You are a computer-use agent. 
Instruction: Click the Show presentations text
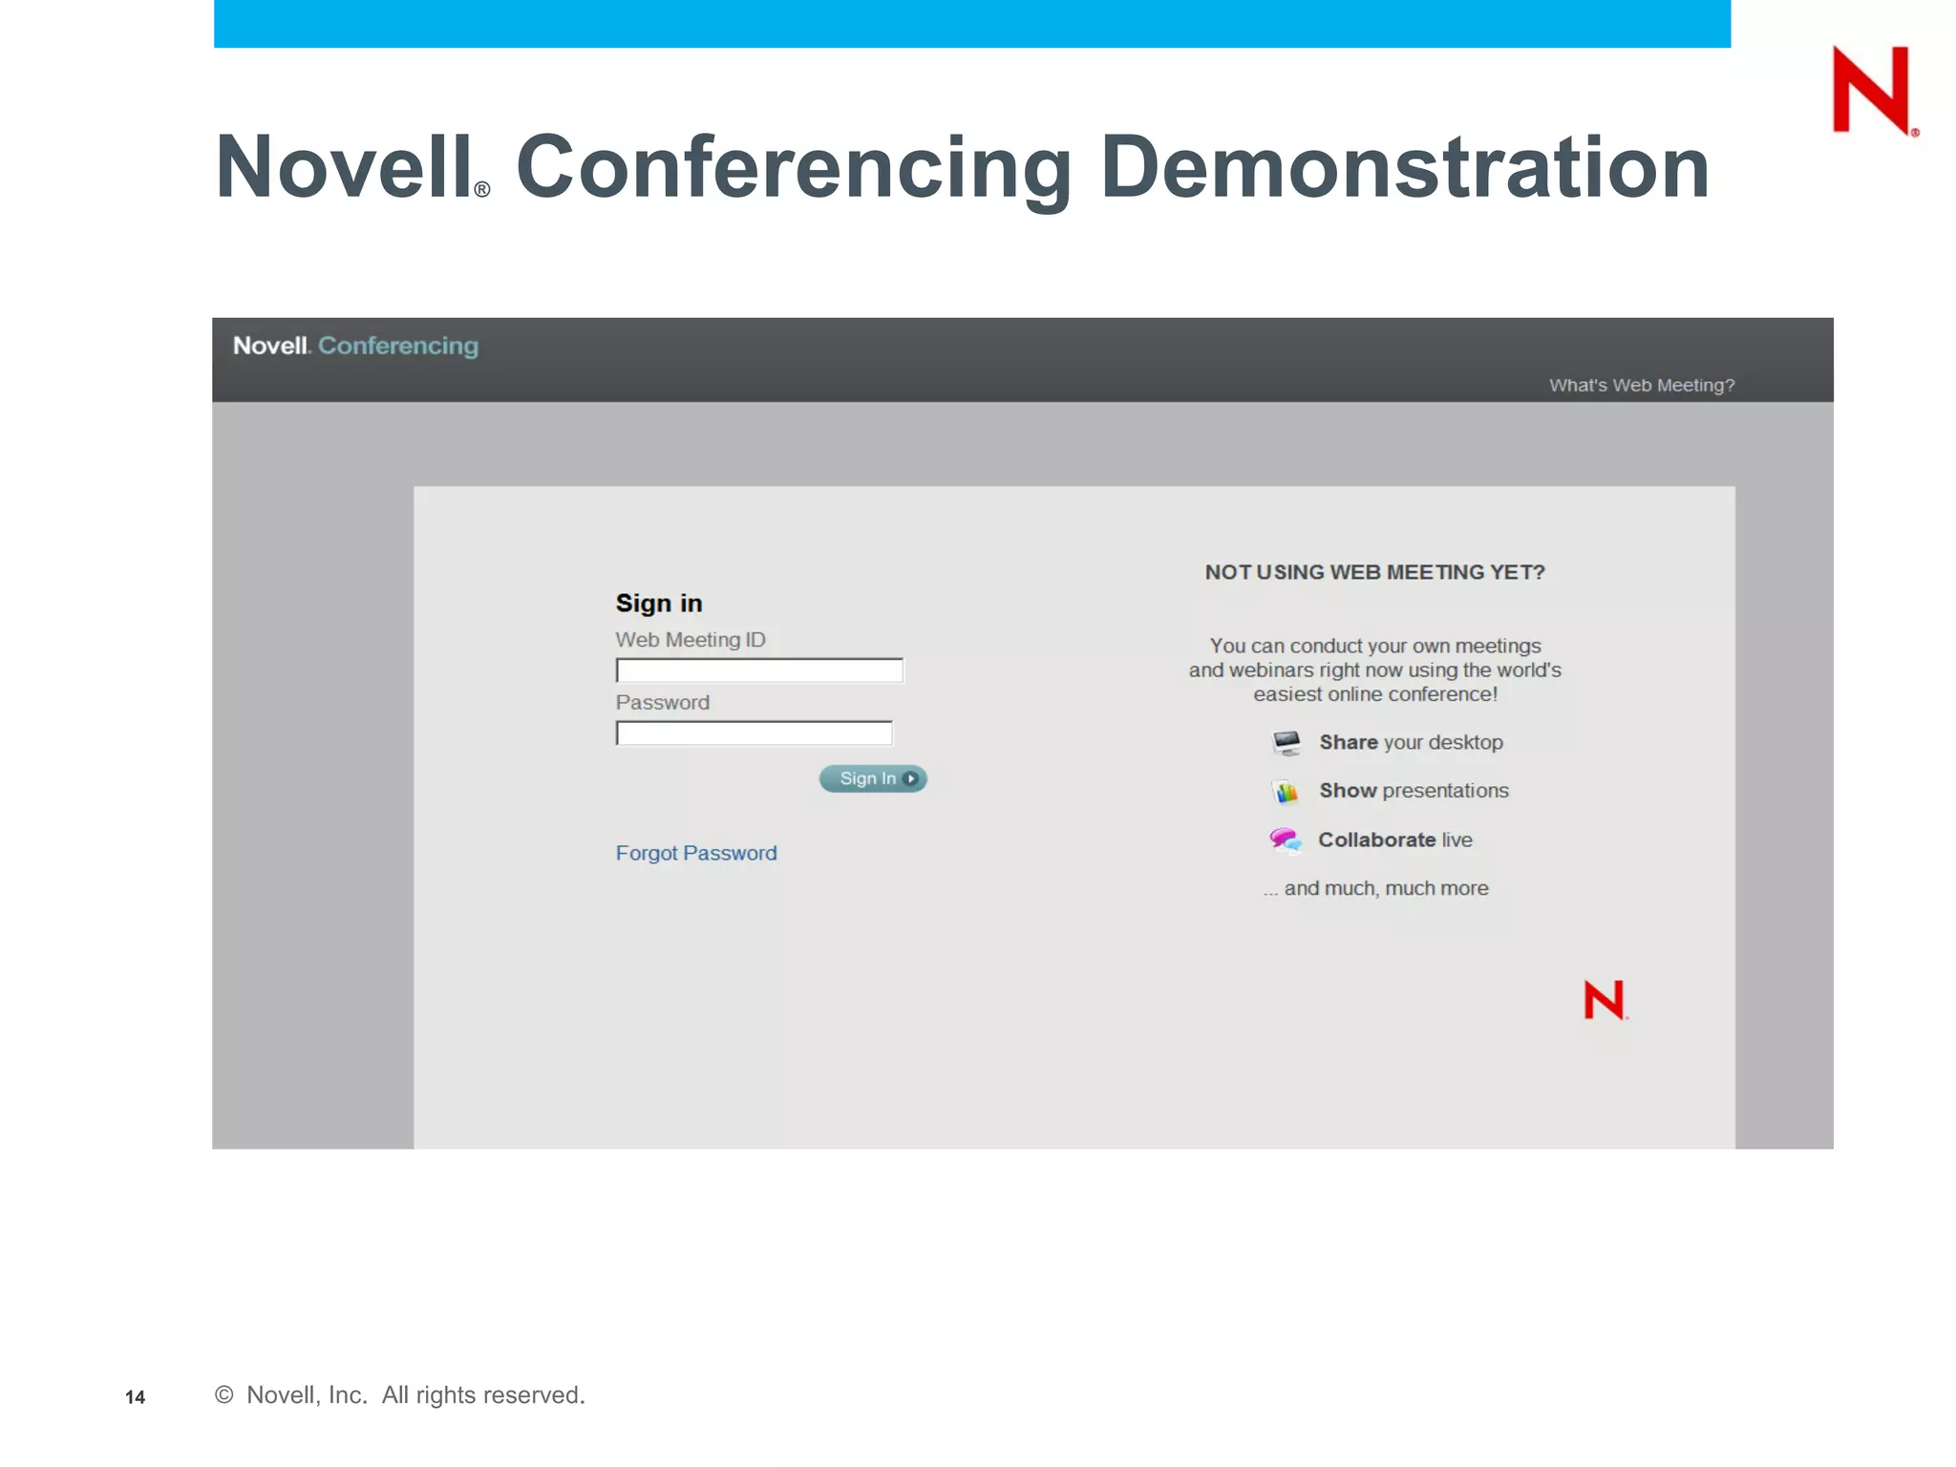pos(1414,791)
